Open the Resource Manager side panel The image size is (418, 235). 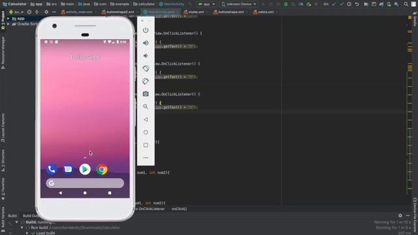tap(3, 53)
